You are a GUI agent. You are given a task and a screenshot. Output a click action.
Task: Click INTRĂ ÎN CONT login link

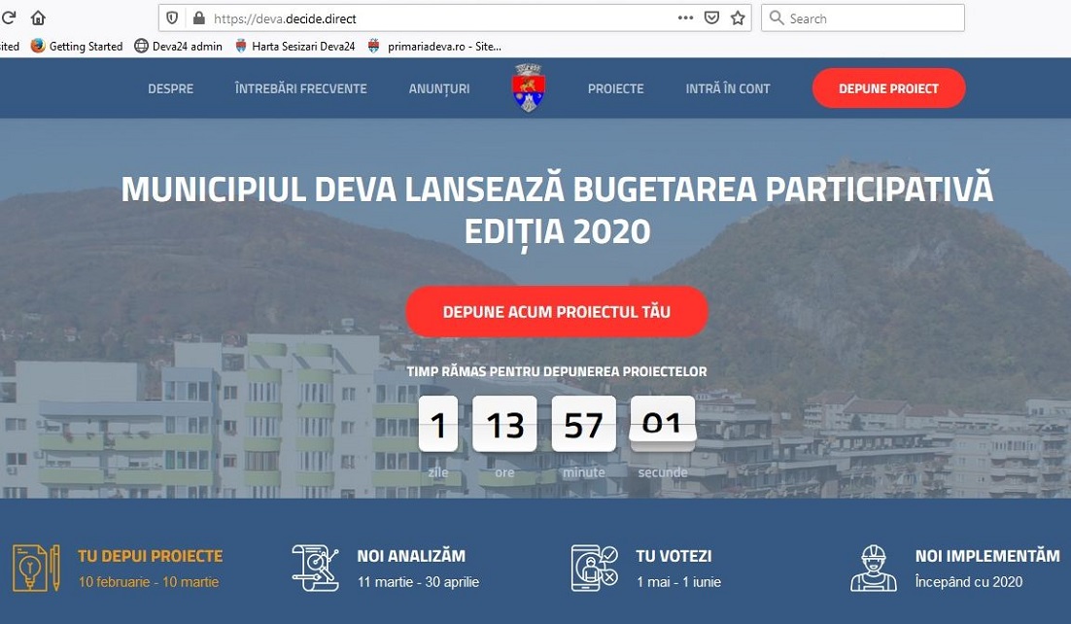[727, 88]
